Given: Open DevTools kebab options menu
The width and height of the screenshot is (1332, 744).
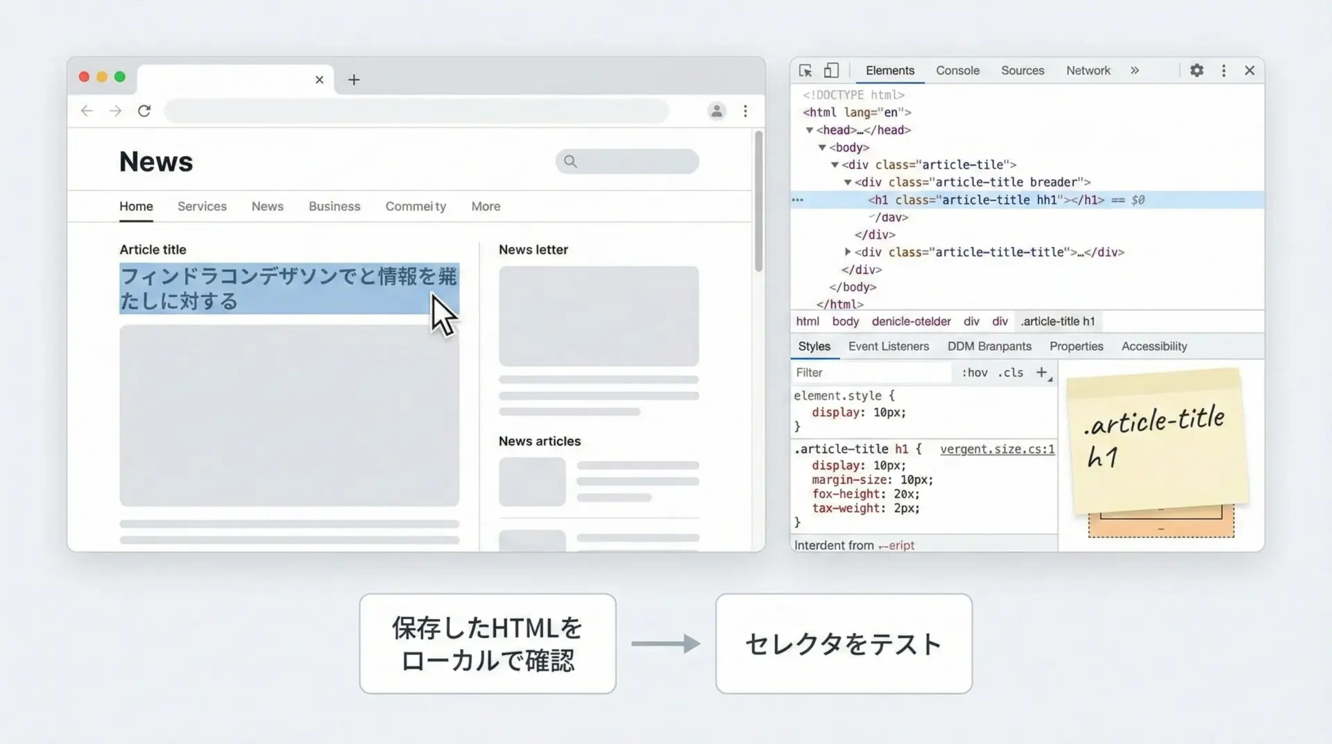Looking at the screenshot, I should pyautogui.click(x=1224, y=71).
